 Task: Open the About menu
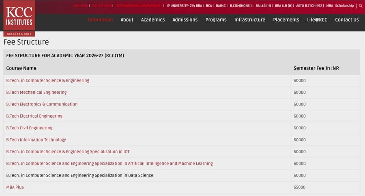pyautogui.click(x=127, y=20)
